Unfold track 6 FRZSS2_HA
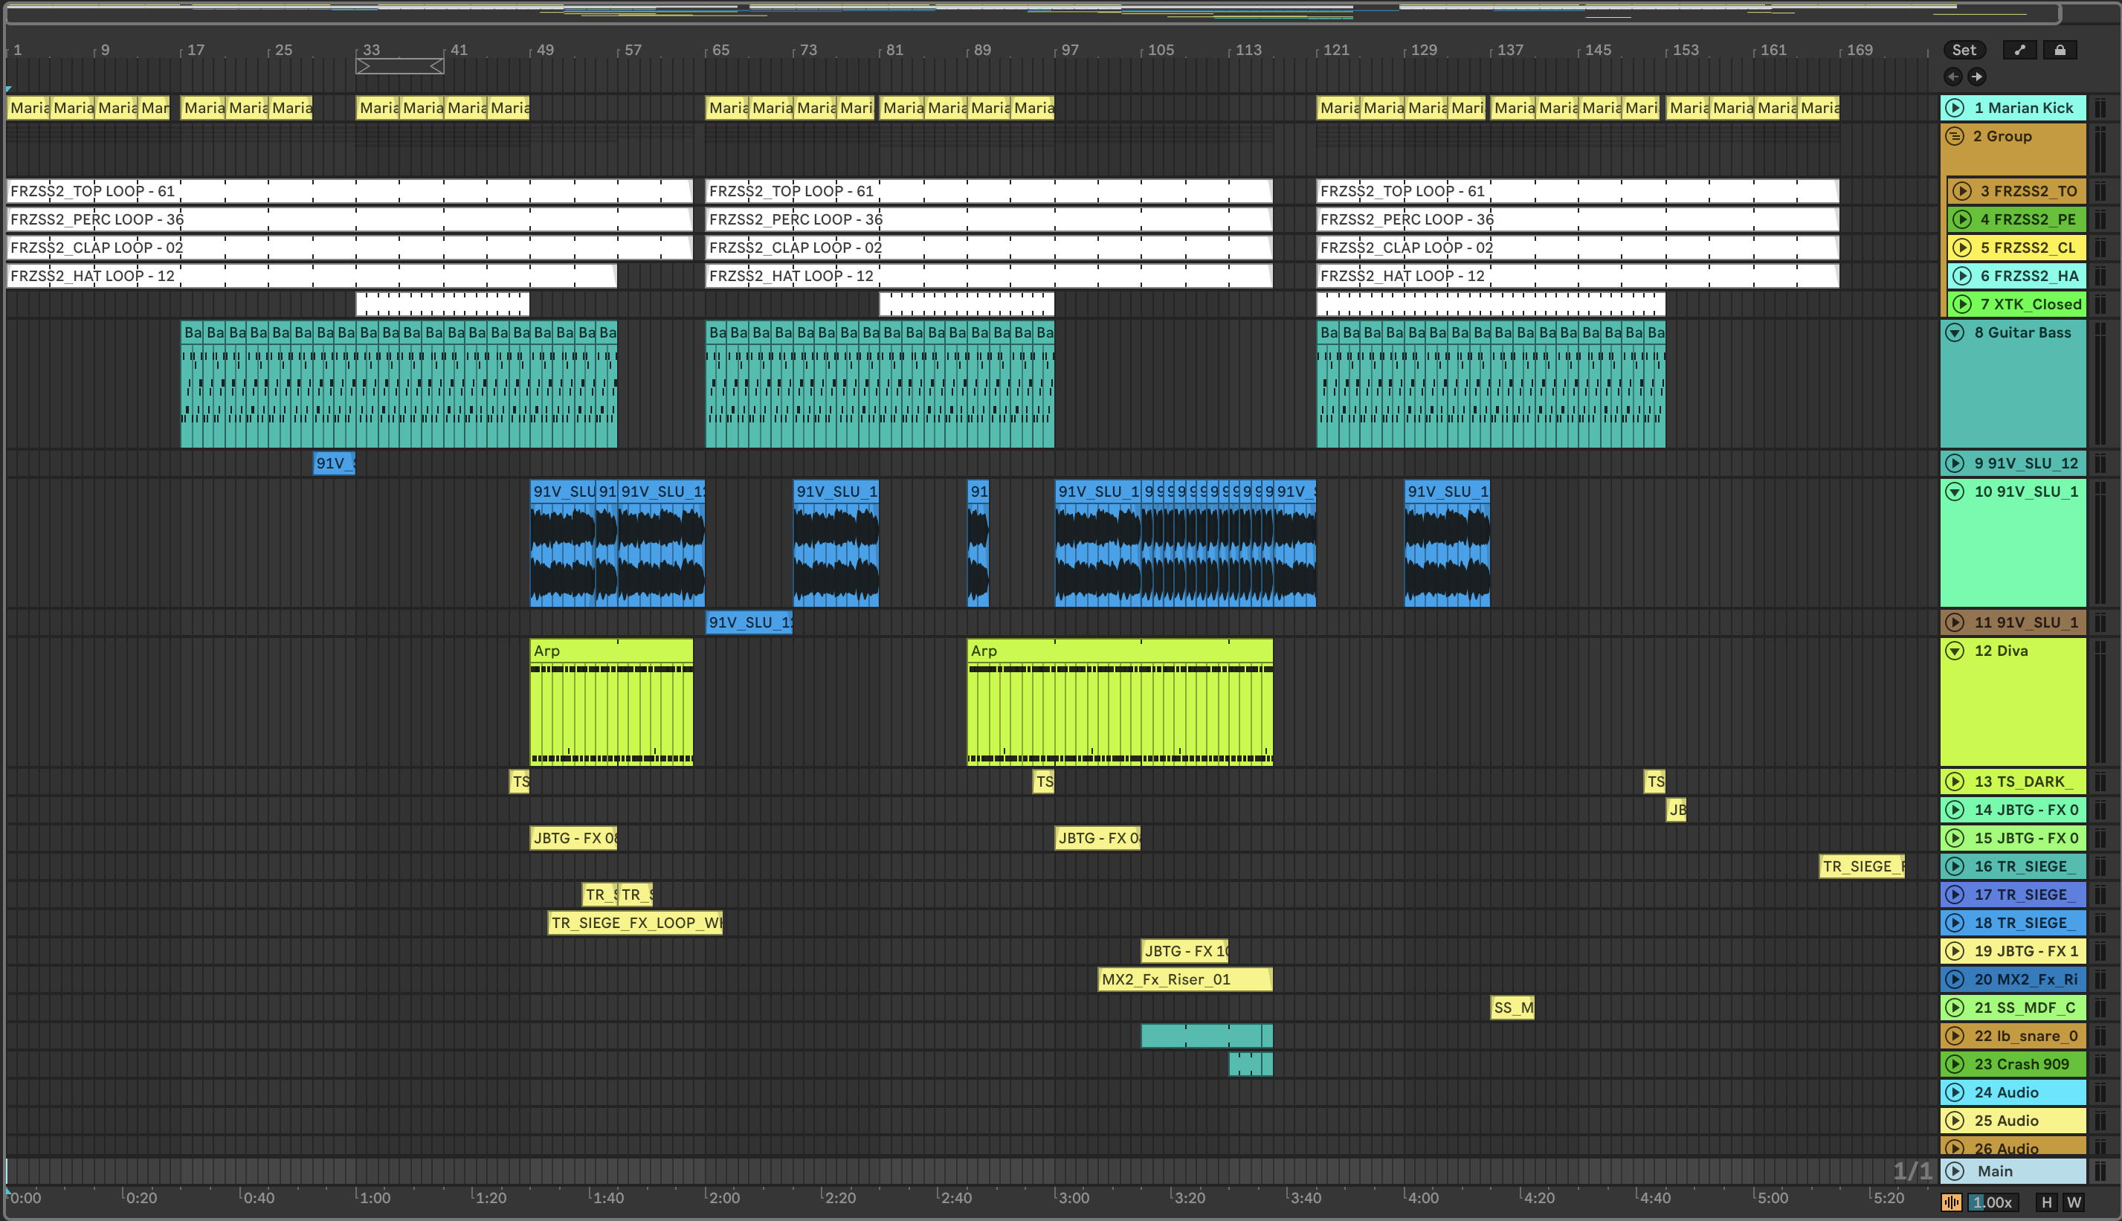Viewport: 2122px width, 1221px height. [x=1961, y=276]
